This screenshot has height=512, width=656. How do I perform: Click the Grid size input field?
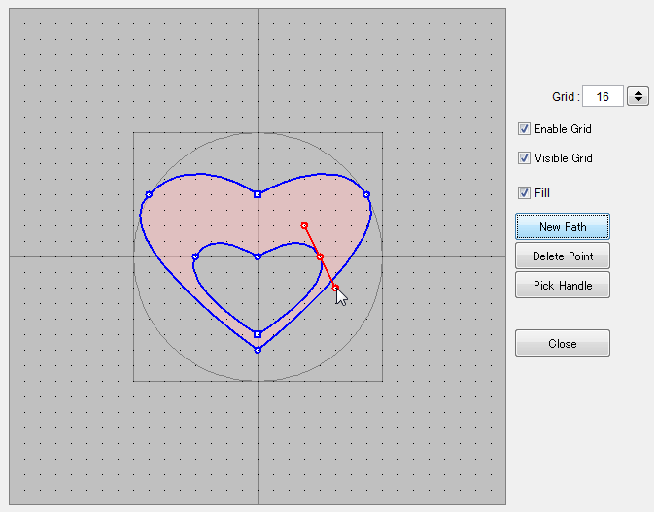pos(603,96)
